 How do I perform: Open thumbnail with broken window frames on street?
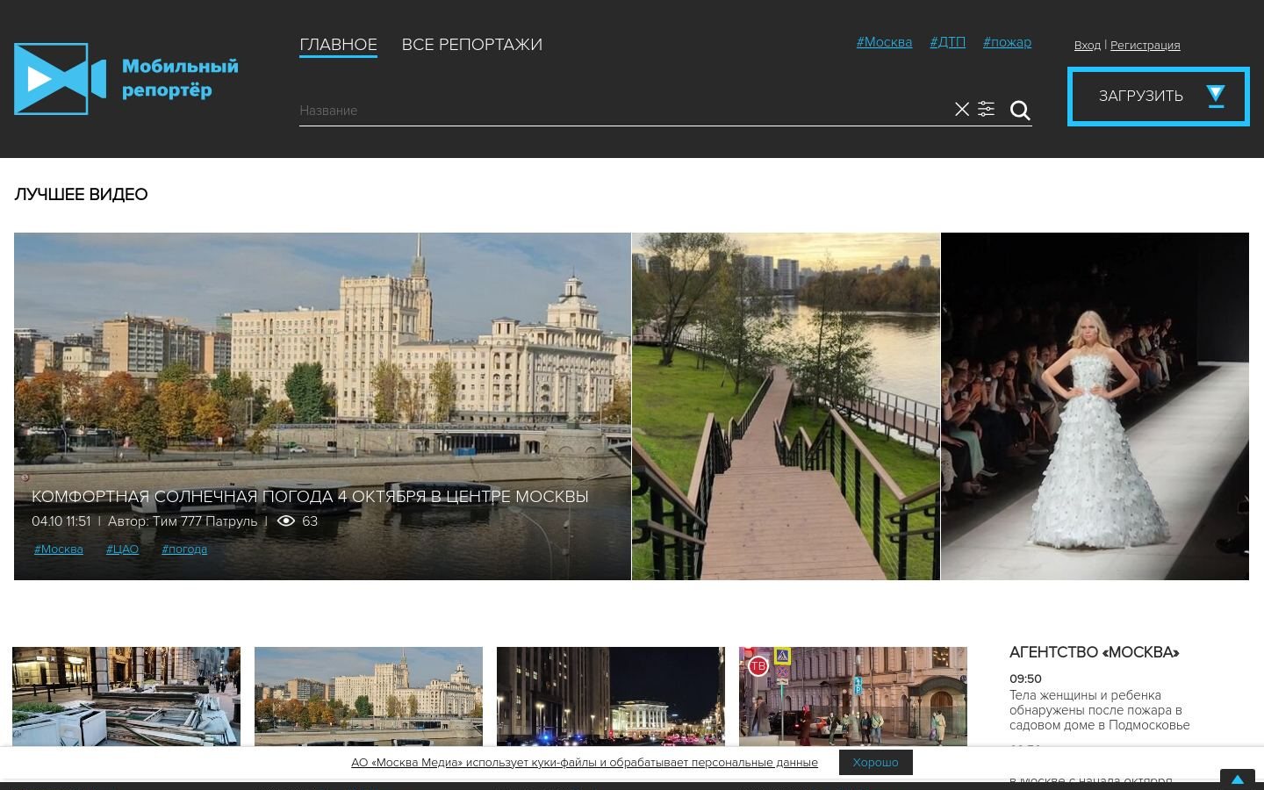point(126,697)
